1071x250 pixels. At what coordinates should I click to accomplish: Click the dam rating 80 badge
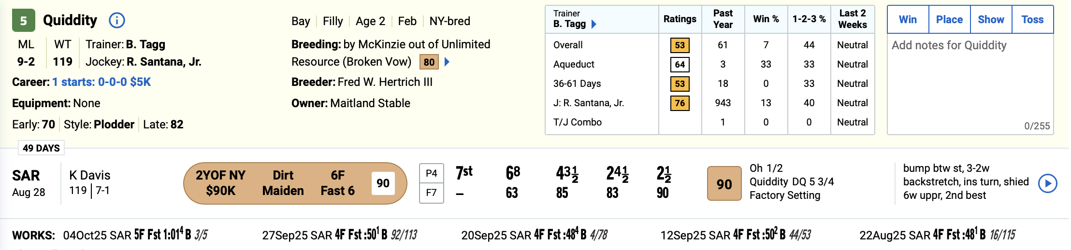(429, 62)
